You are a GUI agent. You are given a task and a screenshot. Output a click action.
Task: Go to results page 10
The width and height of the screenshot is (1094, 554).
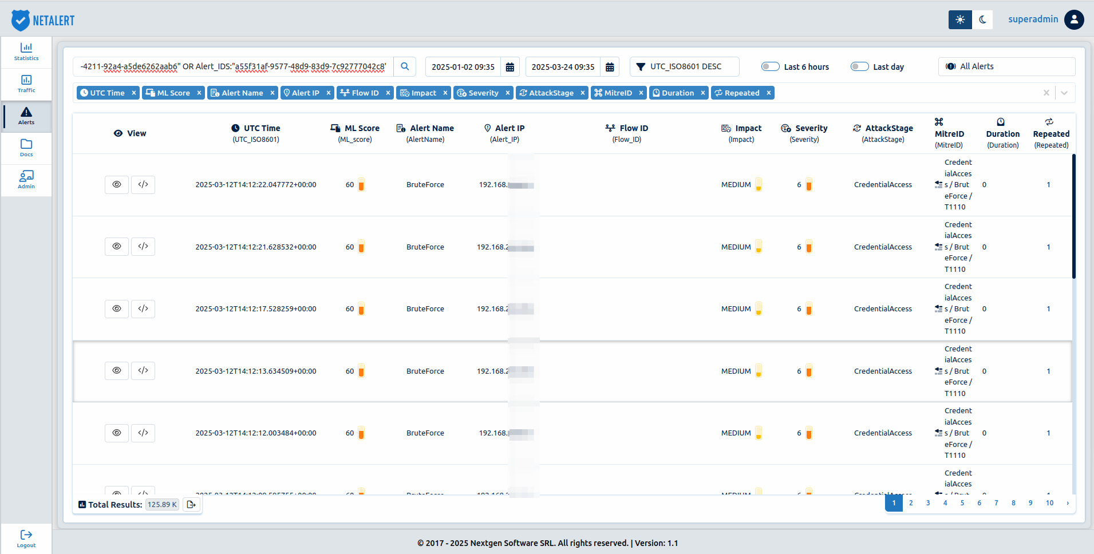coord(1049,503)
